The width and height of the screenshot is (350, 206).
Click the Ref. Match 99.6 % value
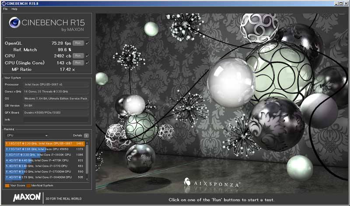[64, 50]
